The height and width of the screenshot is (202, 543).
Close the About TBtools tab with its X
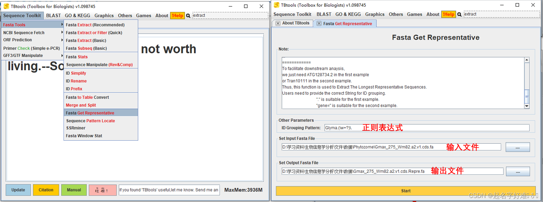278,23
